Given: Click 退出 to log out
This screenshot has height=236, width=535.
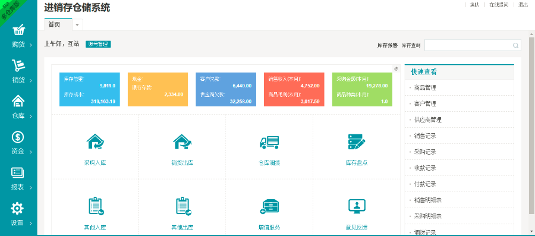Looking at the screenshot, I should [x=523, y=5].
